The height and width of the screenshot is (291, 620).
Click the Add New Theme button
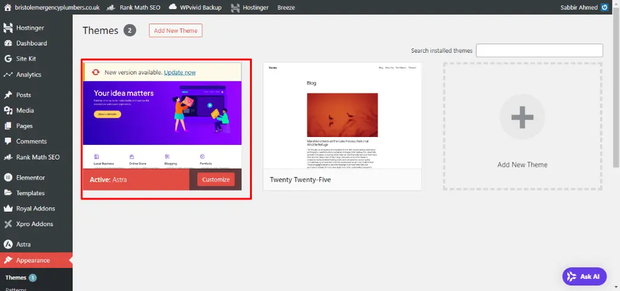(176, 30)
